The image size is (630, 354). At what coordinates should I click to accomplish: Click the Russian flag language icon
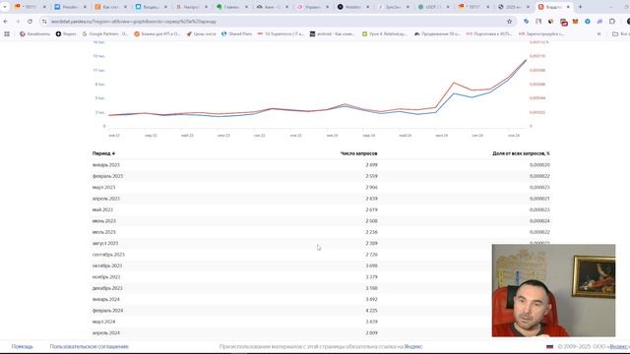pos(549,346)
